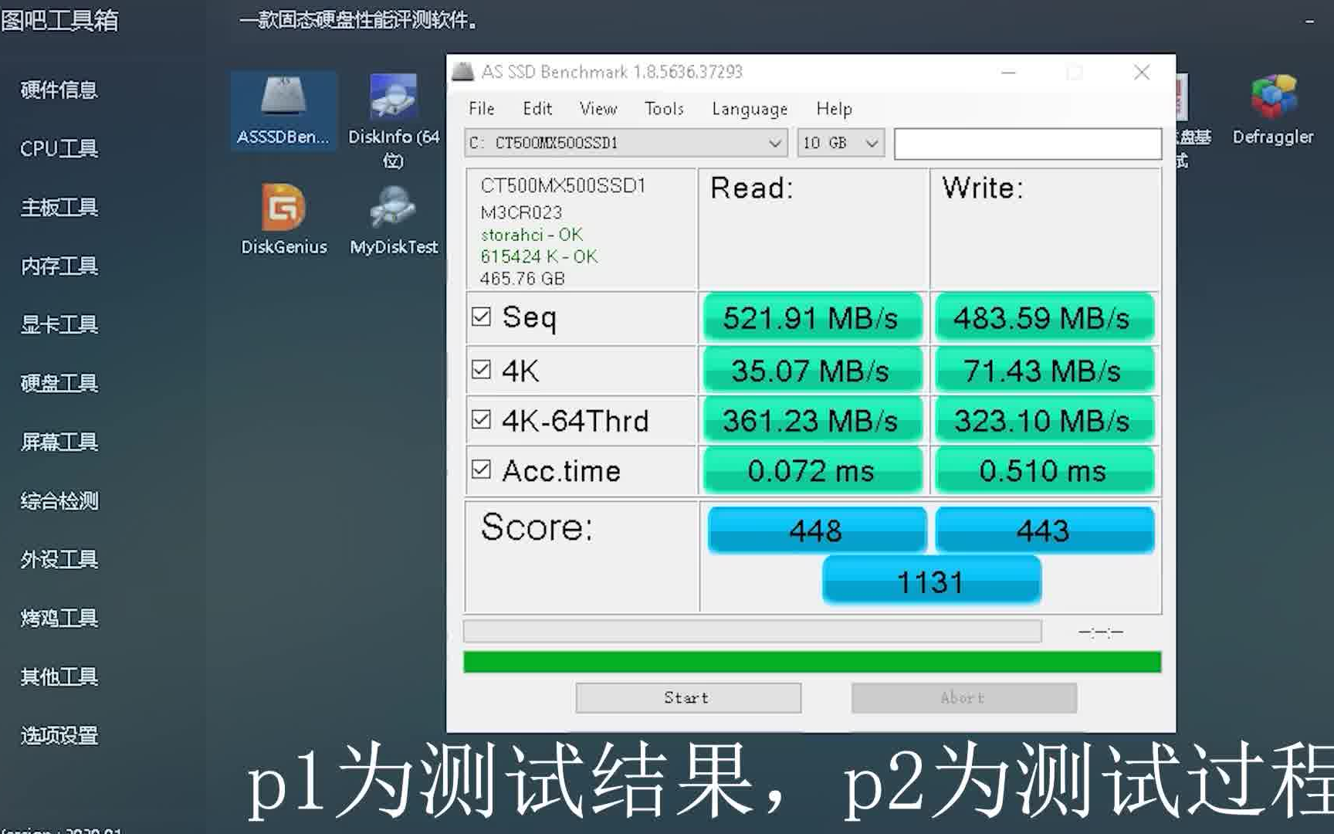Screen dimensions: 1334x834
Task: Launch MyDiskTest tool
Action: pos(394,219)
